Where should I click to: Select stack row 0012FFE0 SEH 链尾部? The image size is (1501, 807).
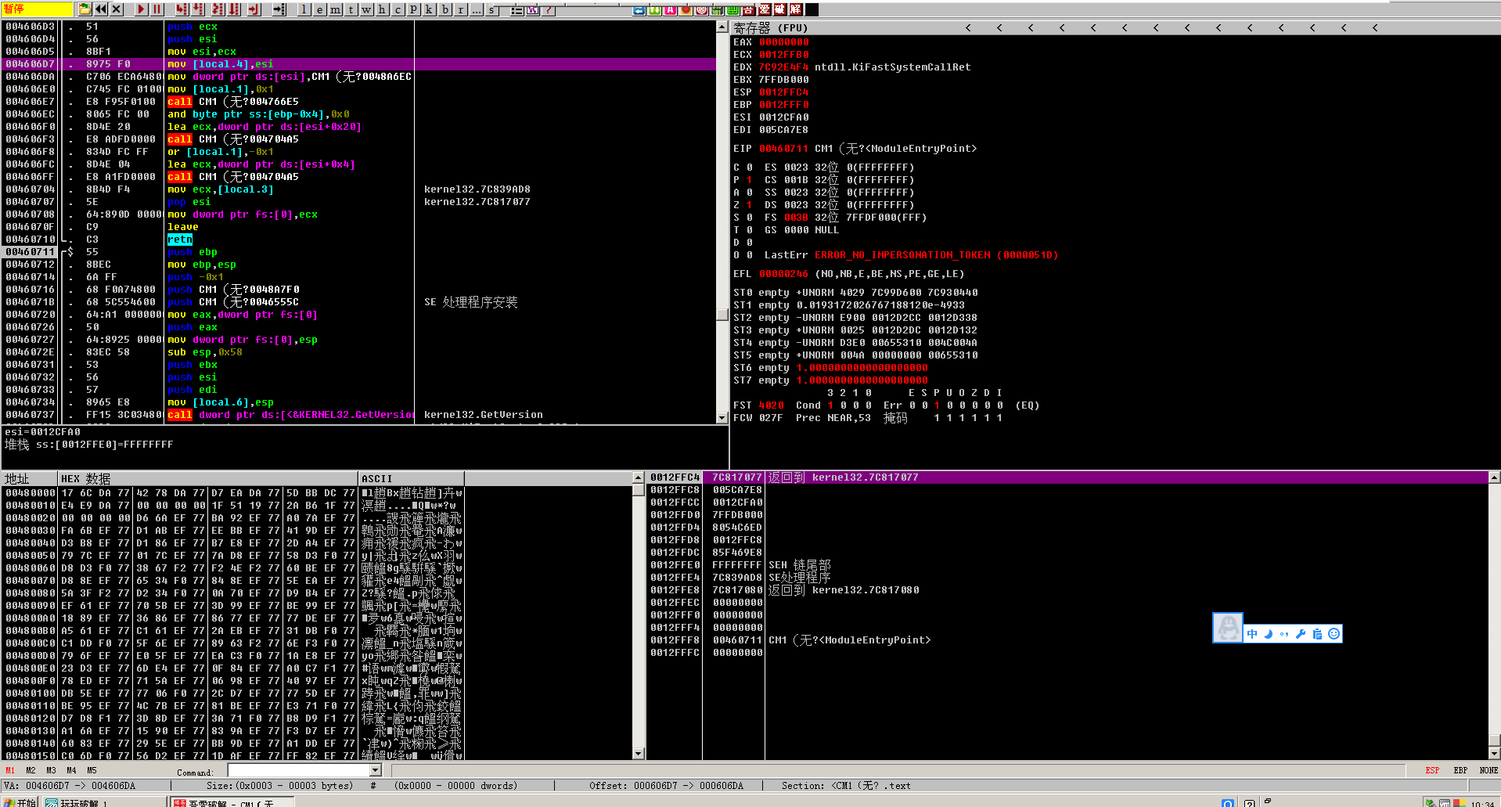point(1068,565)
